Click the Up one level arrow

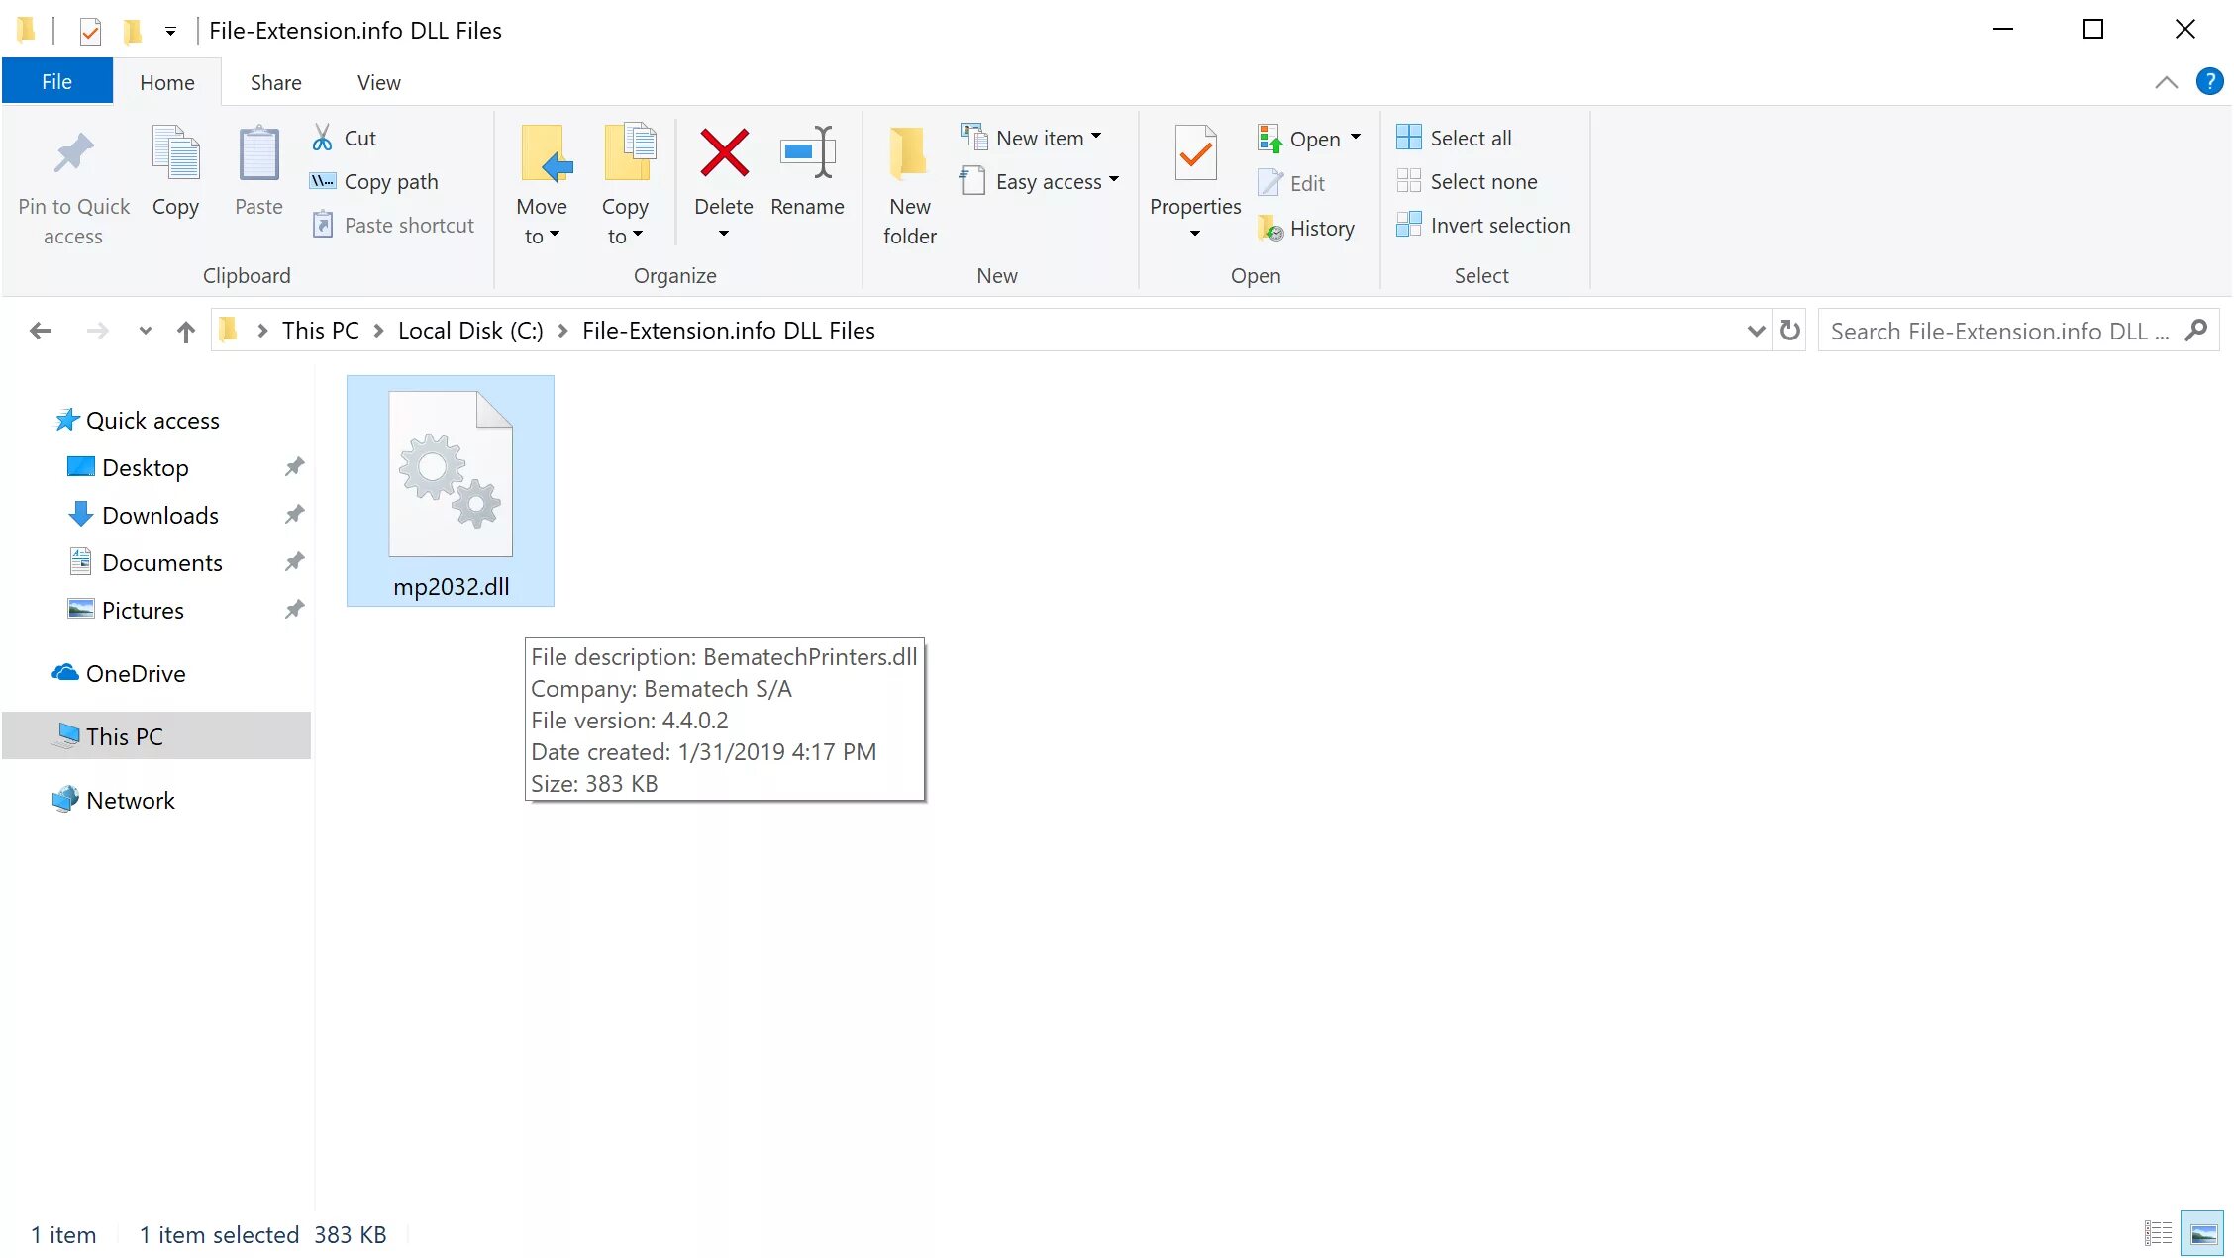(x=186, y=331)
